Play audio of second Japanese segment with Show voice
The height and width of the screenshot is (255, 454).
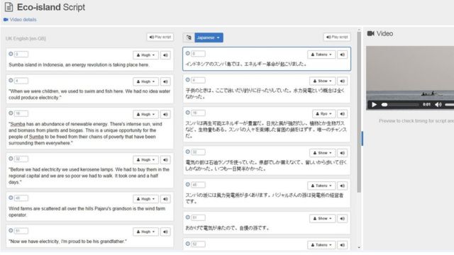[x=342, y=81]
